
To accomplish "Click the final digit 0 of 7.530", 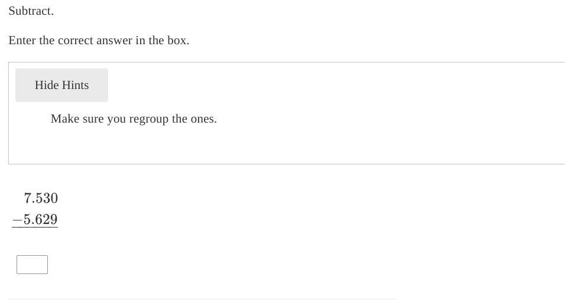I will coord(54,198).
